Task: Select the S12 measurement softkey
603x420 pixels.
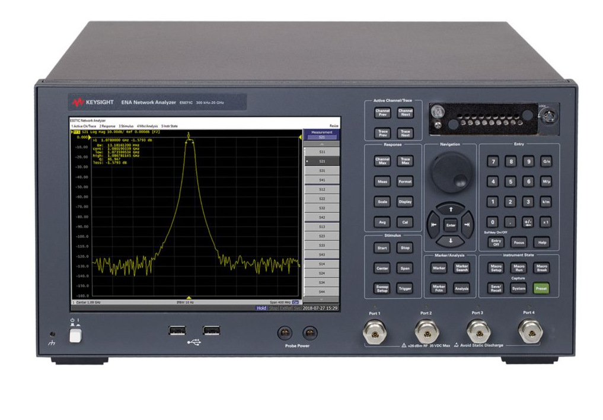Action: point(322,189)
